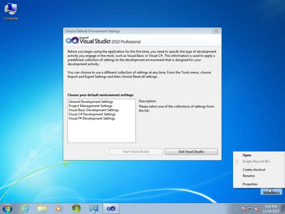Open Windows Explorer folder icon in taskbar

42,208
